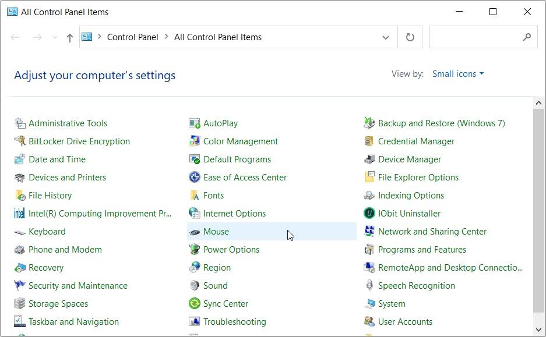Click the Troubleshooting icon
This screenshot has height=337, width=546.
(195, 322)
